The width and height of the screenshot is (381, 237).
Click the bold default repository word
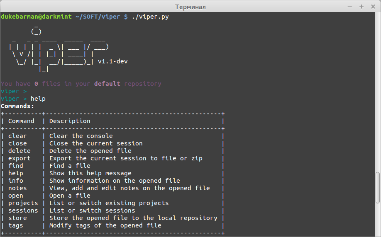tap(107, 84)
